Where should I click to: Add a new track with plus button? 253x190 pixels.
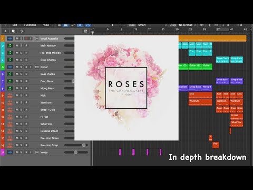(5, 31)
